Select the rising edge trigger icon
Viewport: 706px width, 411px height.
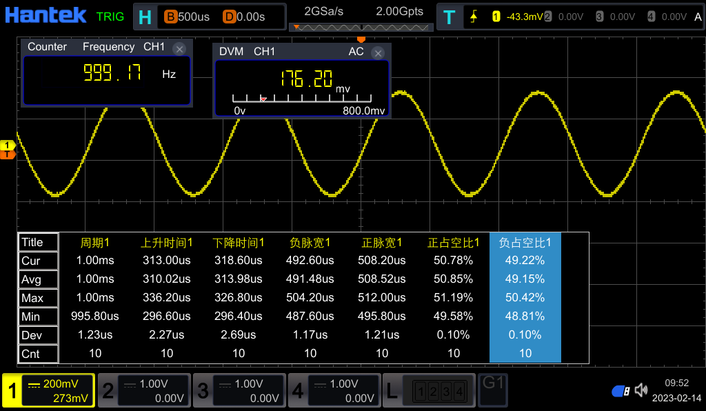coord(474,17)
